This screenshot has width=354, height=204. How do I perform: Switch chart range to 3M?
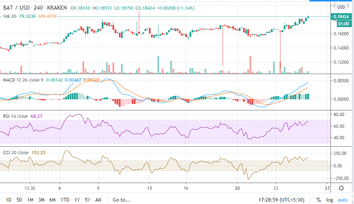(41, 200)
